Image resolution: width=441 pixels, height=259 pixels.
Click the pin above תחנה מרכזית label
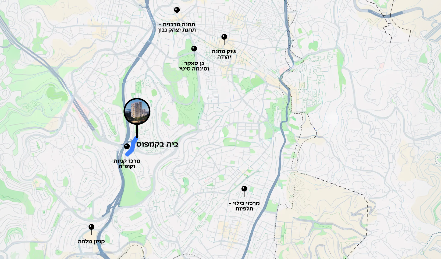177,10
